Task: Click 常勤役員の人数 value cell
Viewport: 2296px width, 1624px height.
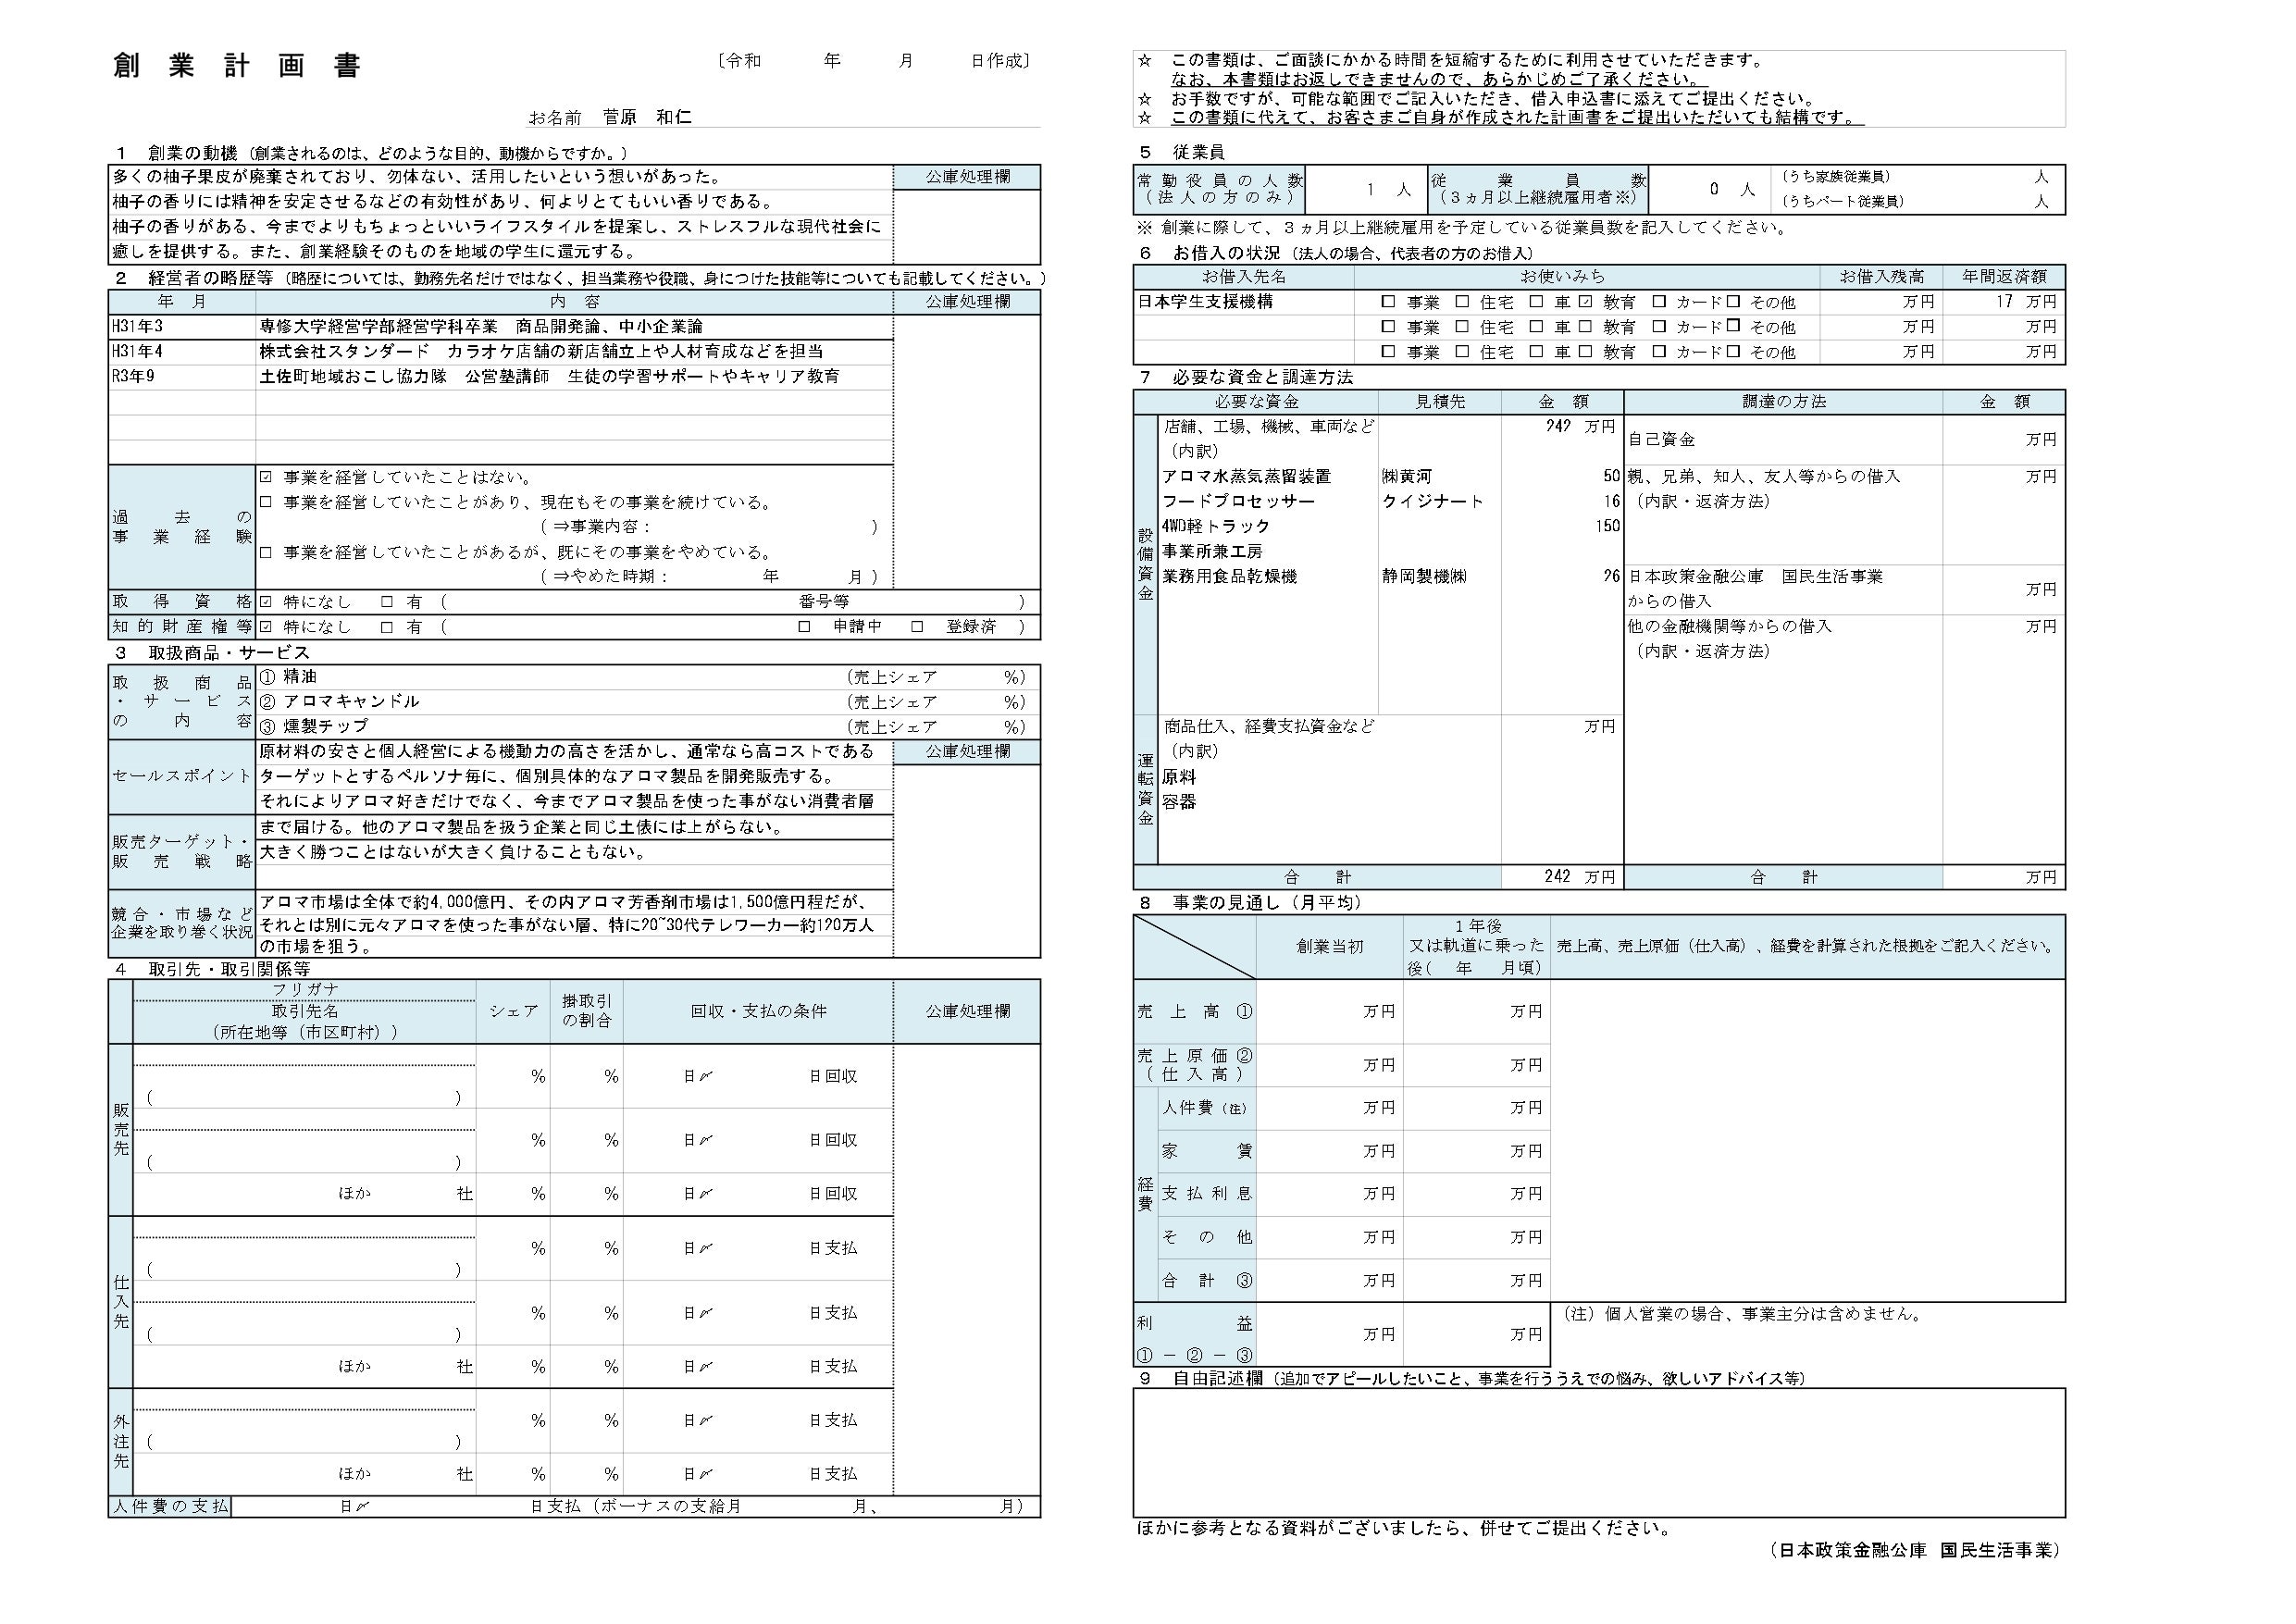Action: click(x=1365, y=189)
